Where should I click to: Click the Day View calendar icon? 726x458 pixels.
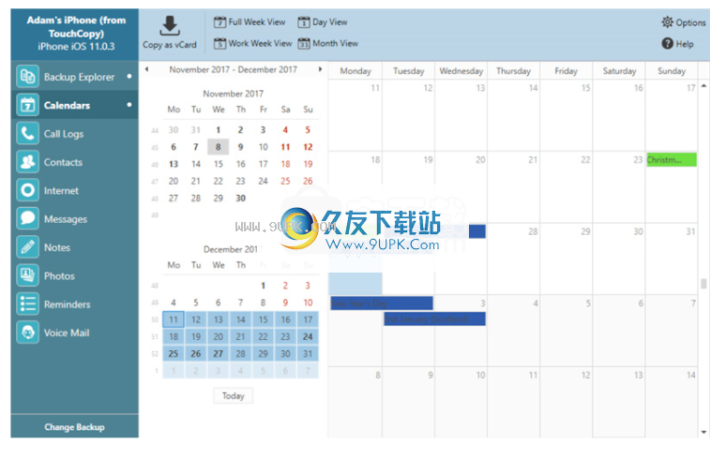(x=304, y=22)
